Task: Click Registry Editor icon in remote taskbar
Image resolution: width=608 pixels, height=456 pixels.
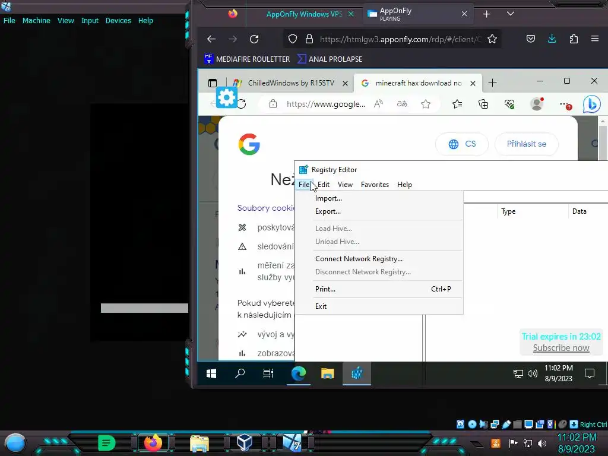Action: [357, 373]
